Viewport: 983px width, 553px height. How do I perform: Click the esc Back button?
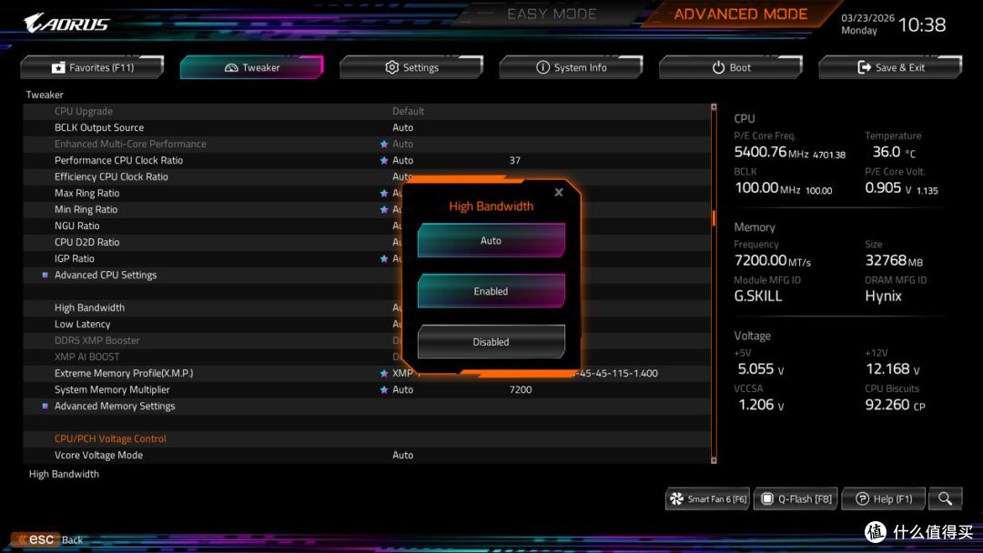pos(47,539)
